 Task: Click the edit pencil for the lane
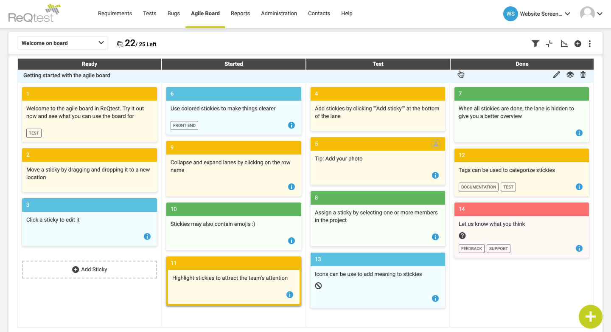point(556,75)
